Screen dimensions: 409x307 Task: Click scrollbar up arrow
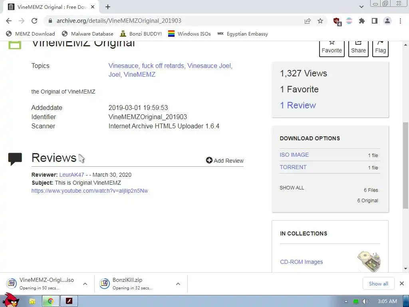click(x=405, y=45)
